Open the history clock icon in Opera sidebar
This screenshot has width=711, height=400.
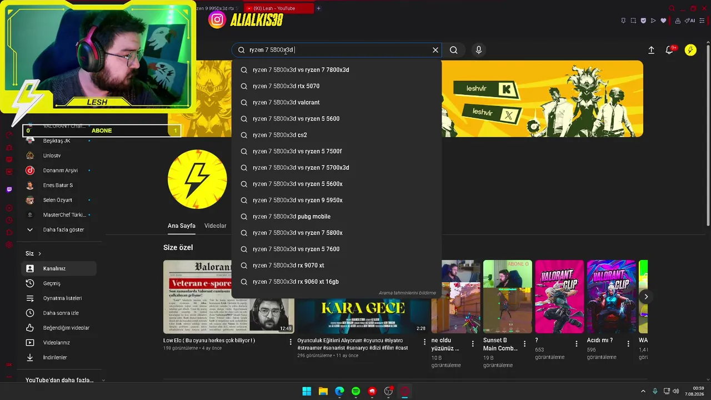(x=9, y=220)
